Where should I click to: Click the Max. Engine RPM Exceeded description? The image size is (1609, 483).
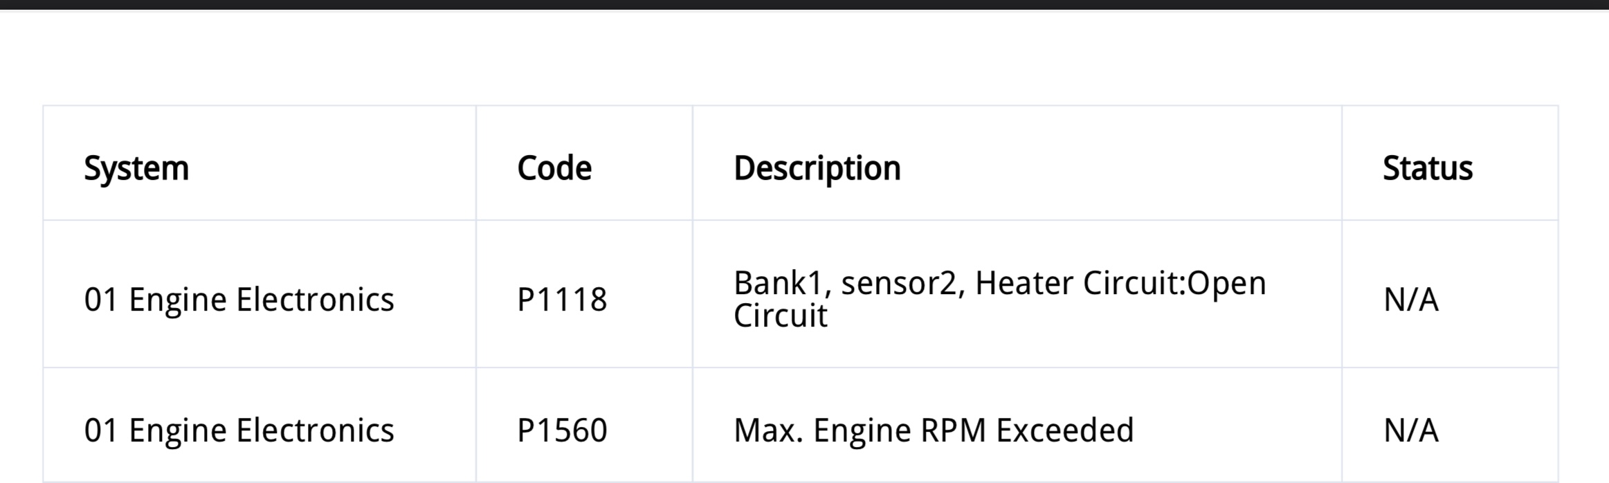pyautogui.click(x=934, y=430)
